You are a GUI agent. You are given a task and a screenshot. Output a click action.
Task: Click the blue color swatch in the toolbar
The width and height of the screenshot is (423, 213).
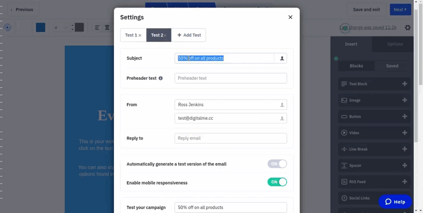(x=41, y=27)
